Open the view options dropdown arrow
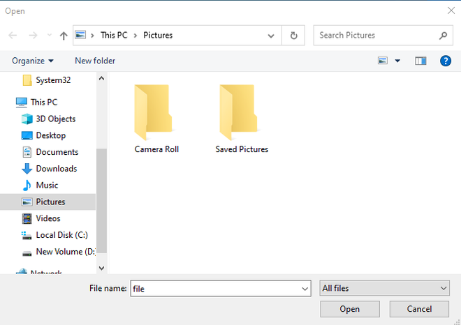 coord(397,61)
